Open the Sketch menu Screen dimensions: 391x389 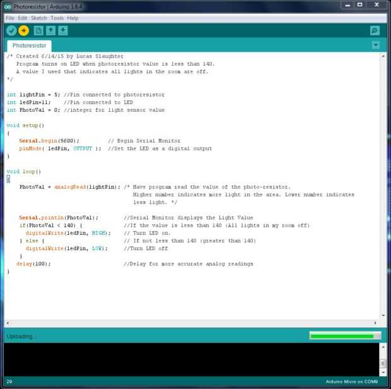39,18
